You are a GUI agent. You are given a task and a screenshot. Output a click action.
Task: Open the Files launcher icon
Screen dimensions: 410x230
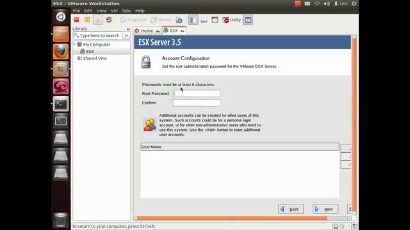pyautogui.click(x=61, y=34)
